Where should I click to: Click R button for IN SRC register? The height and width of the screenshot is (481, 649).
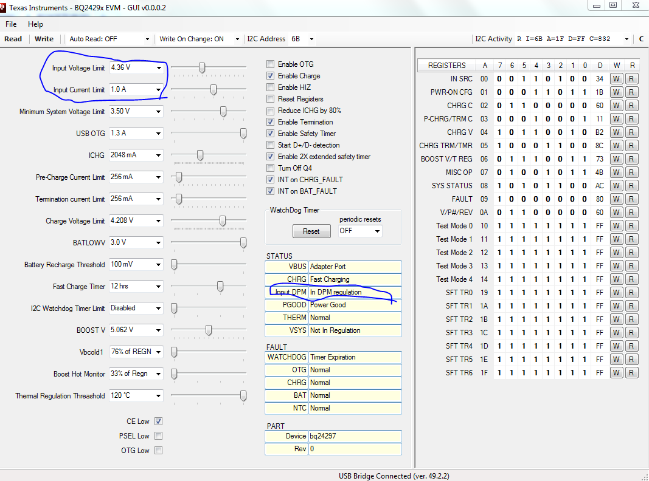pyautogui.click(x=631, y=79)
